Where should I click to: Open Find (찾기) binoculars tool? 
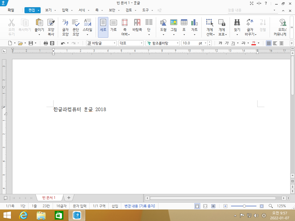tap(237, 22)
